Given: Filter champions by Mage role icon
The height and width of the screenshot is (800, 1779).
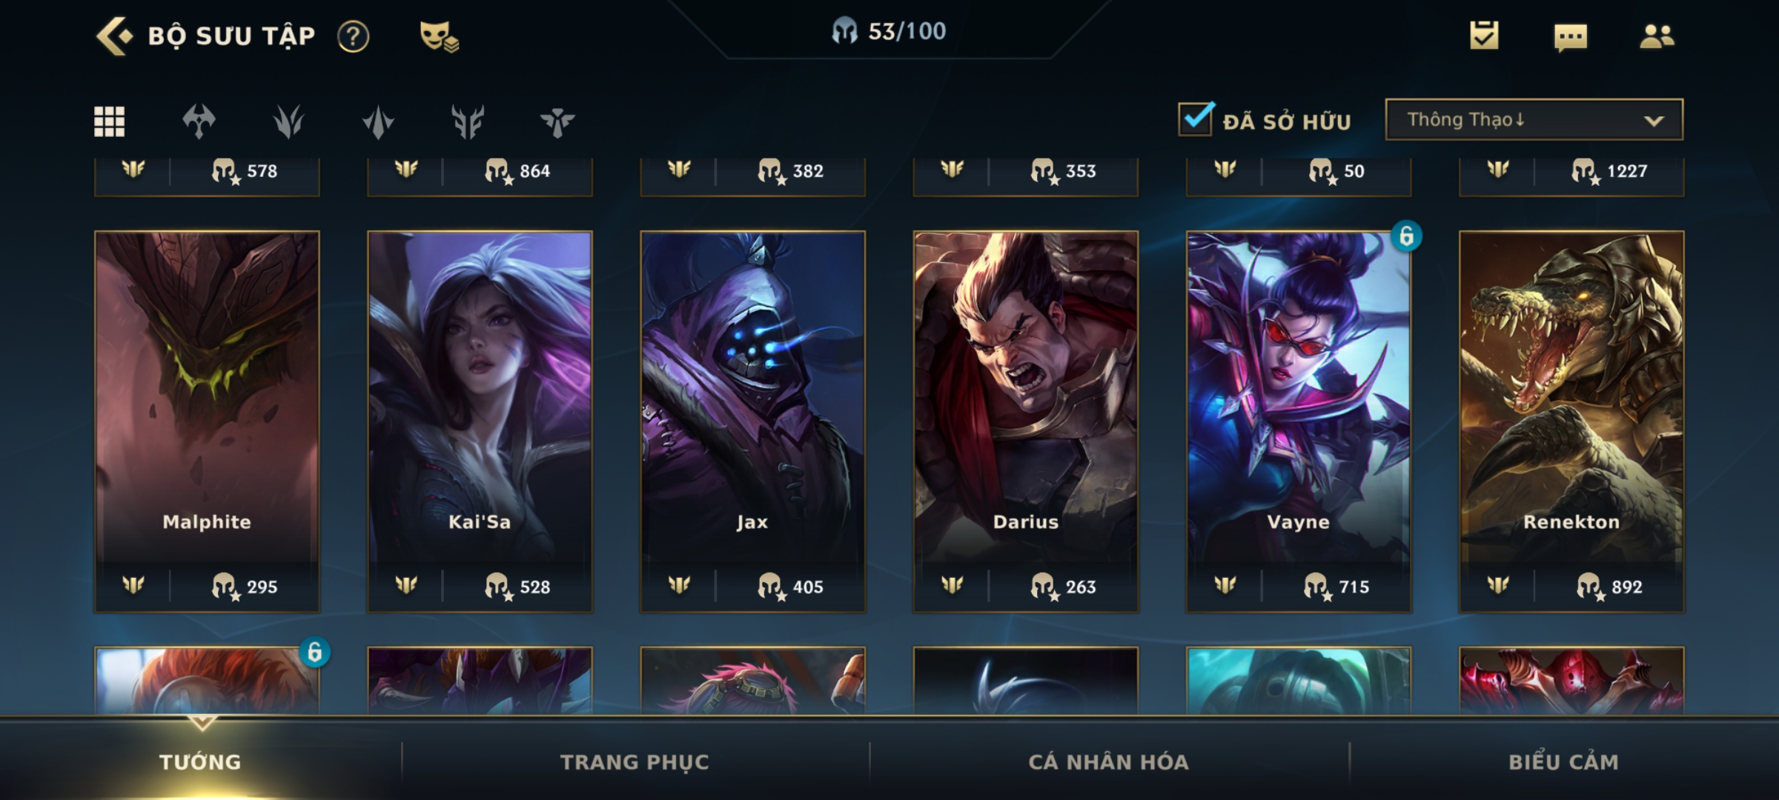Looking at the screenshot, I should point(378,121).
